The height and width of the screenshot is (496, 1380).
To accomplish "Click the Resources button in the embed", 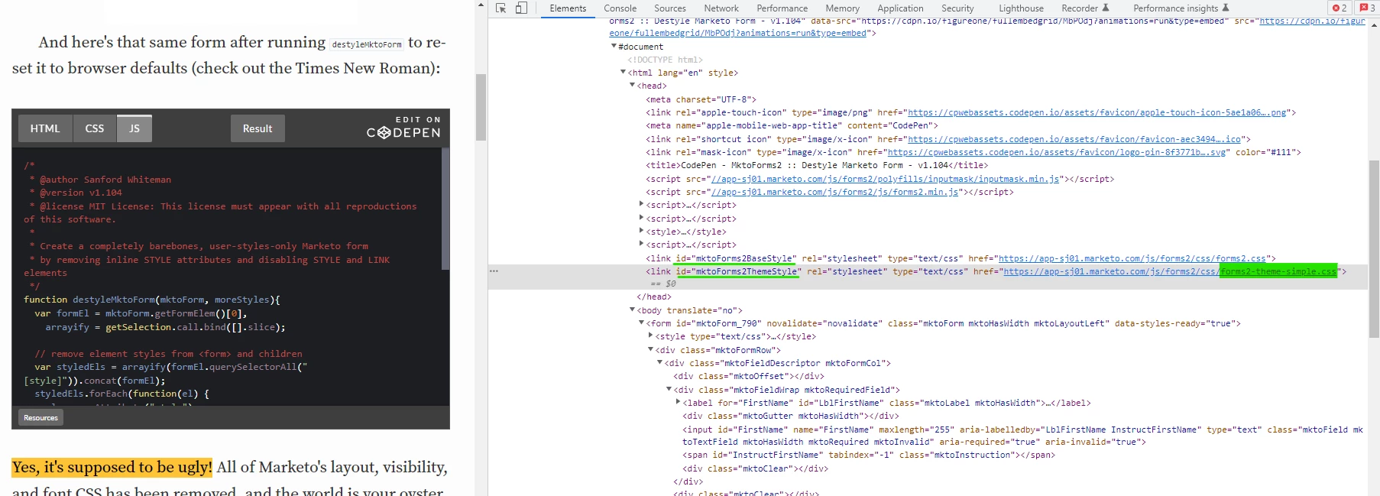I will [40, 417].
